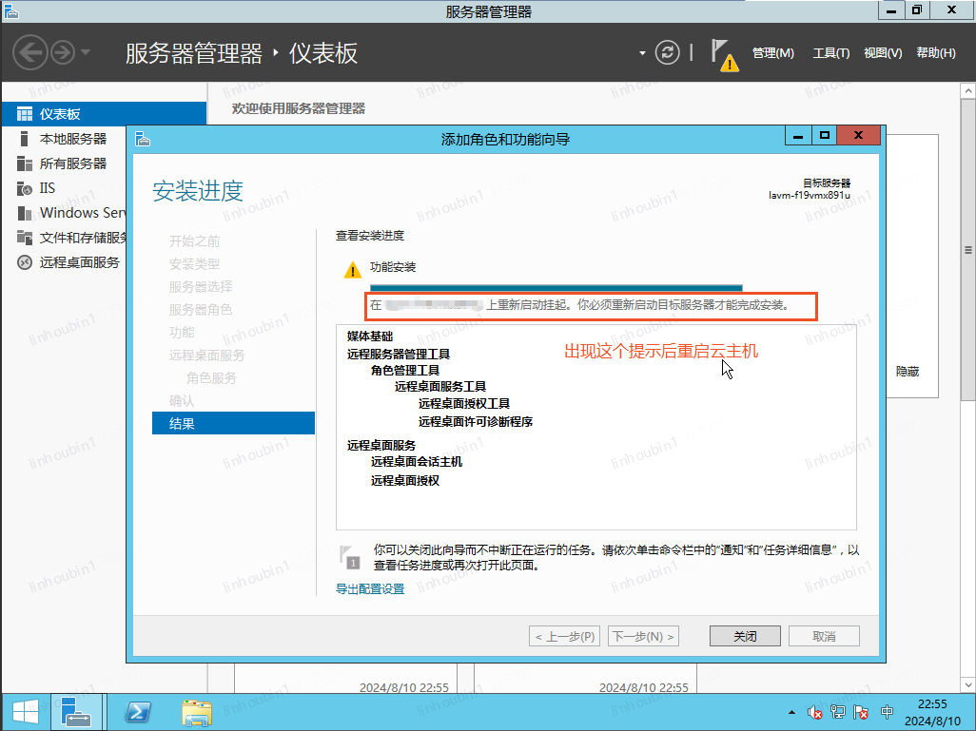Click 远程桌面授权工具 in the results list
The height and width of the screenshot is (731, 976).
click(x=463, y=404)
